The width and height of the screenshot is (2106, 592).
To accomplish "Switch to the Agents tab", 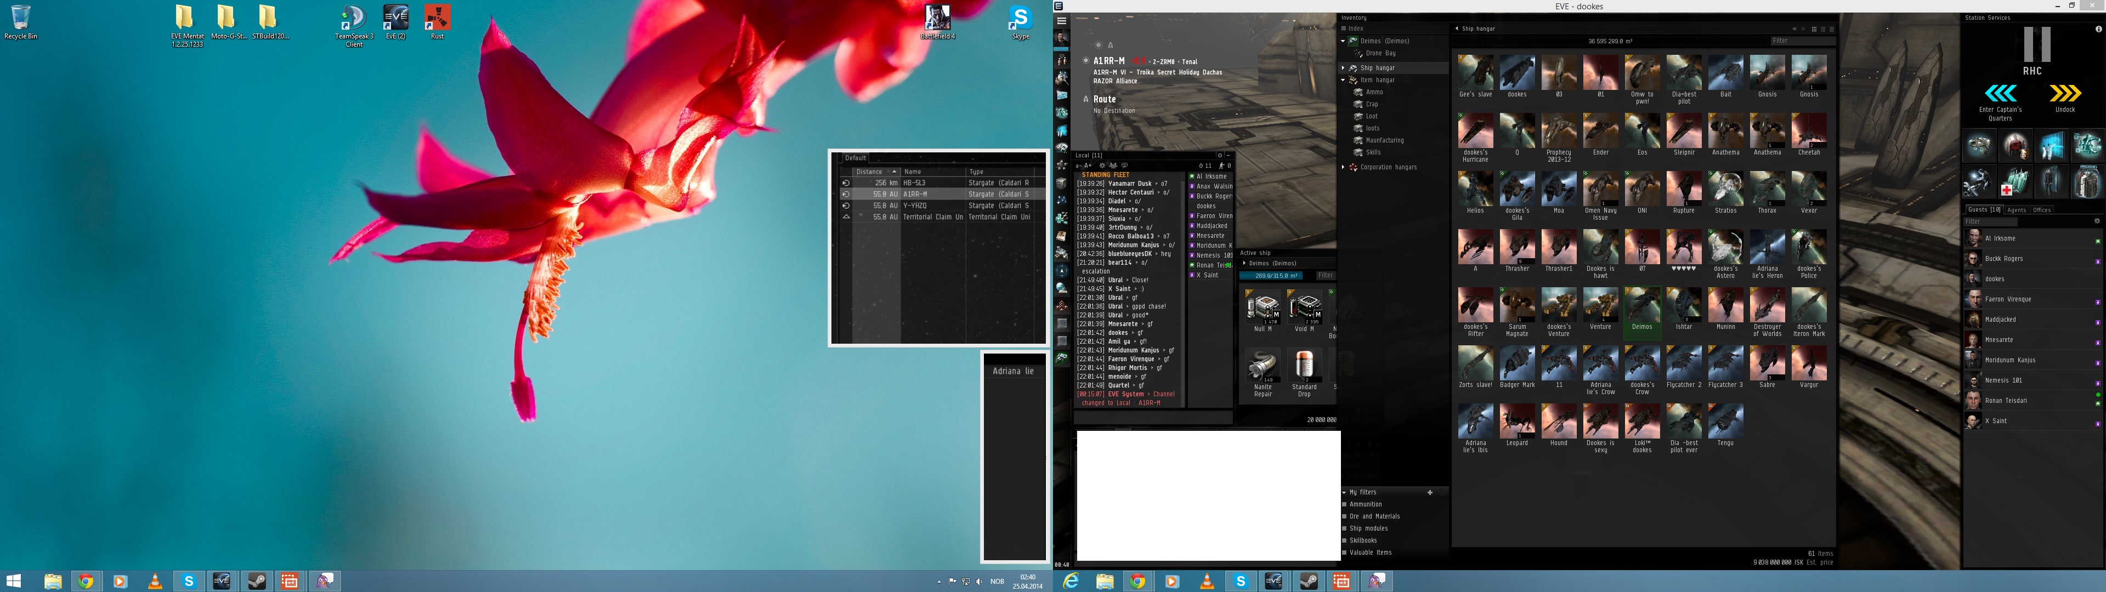I will [x=2017, y=210].
